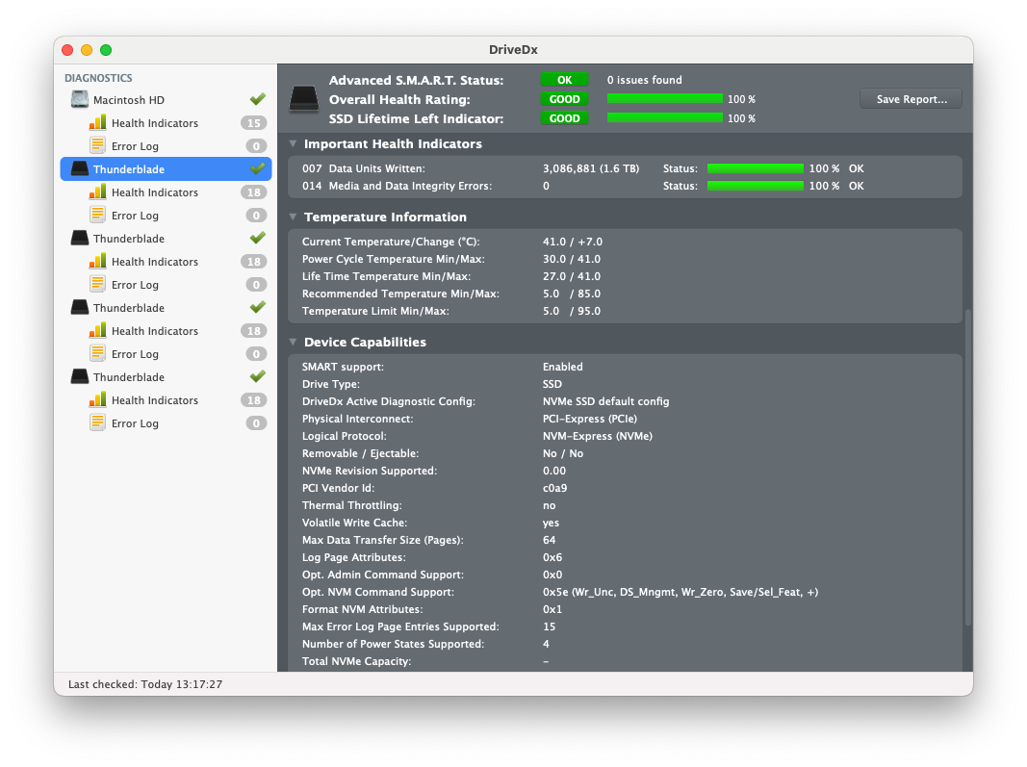Click the 'Drive Type:' label

[x=331, y=385]
